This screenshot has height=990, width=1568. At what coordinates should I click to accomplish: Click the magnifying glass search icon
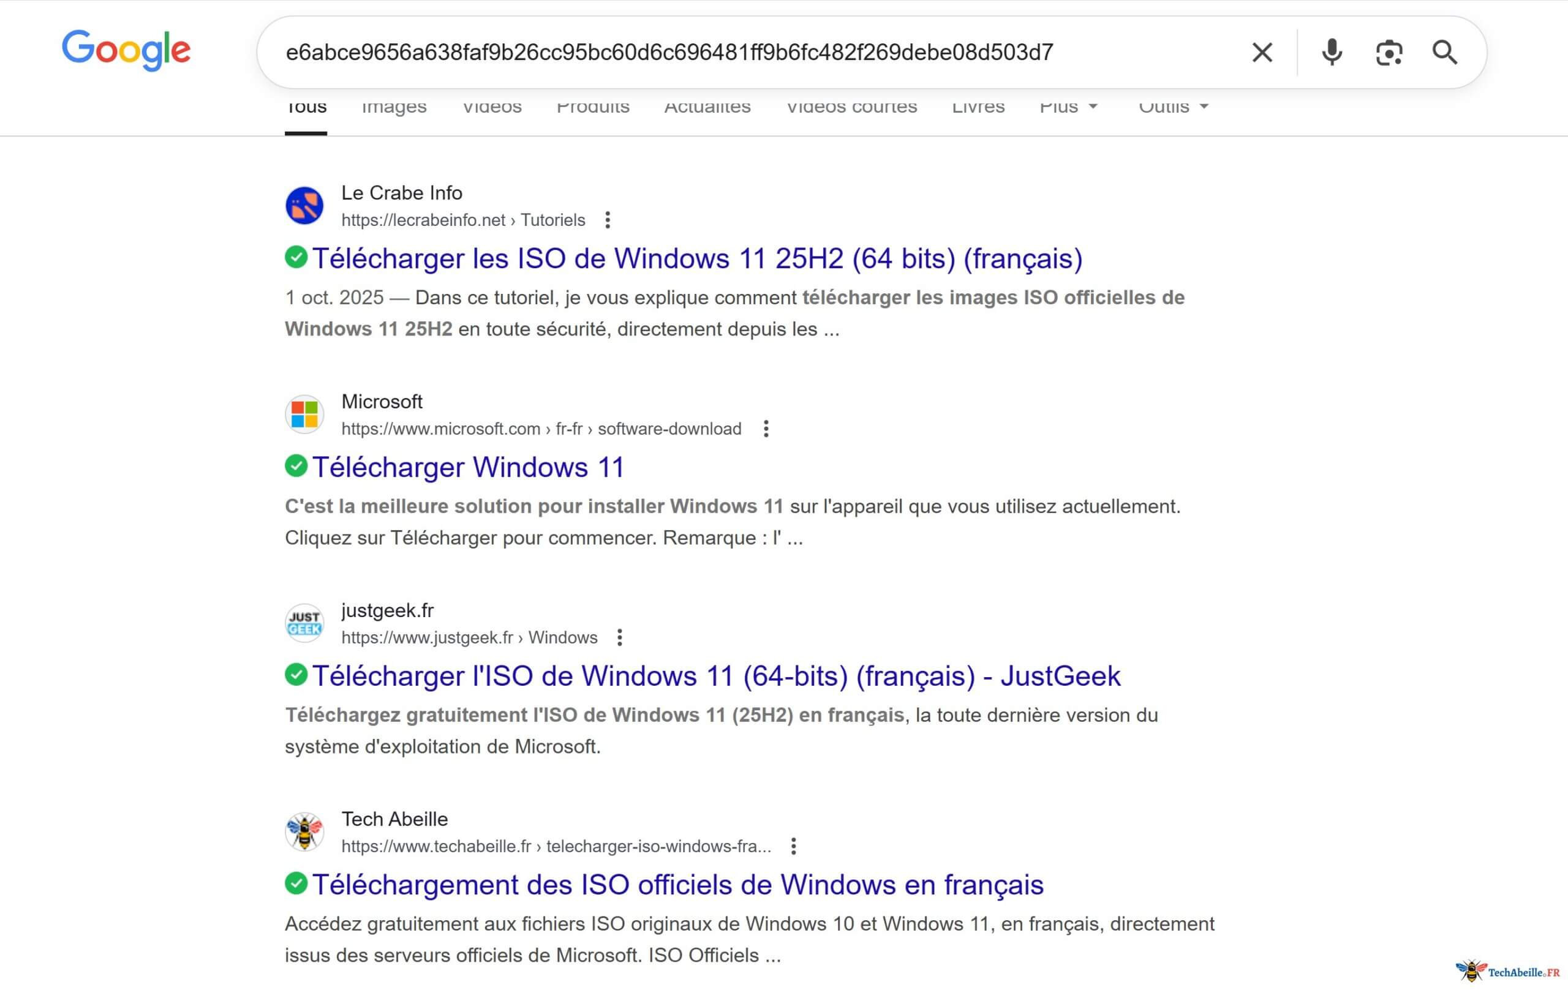pos(1445,52)
